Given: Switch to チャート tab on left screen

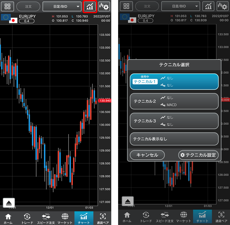Looking at the screenshot, I should tap(84, 218).
